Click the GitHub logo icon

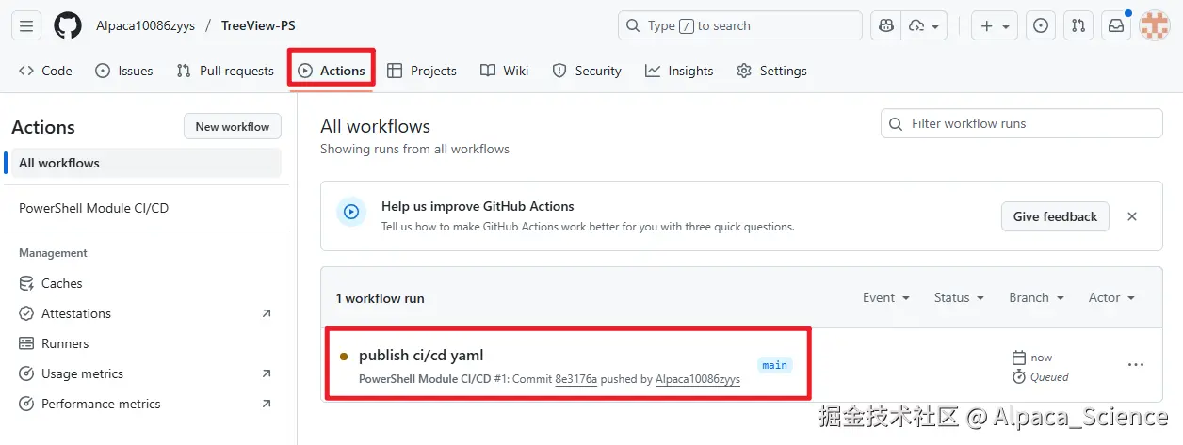point(68,25)
